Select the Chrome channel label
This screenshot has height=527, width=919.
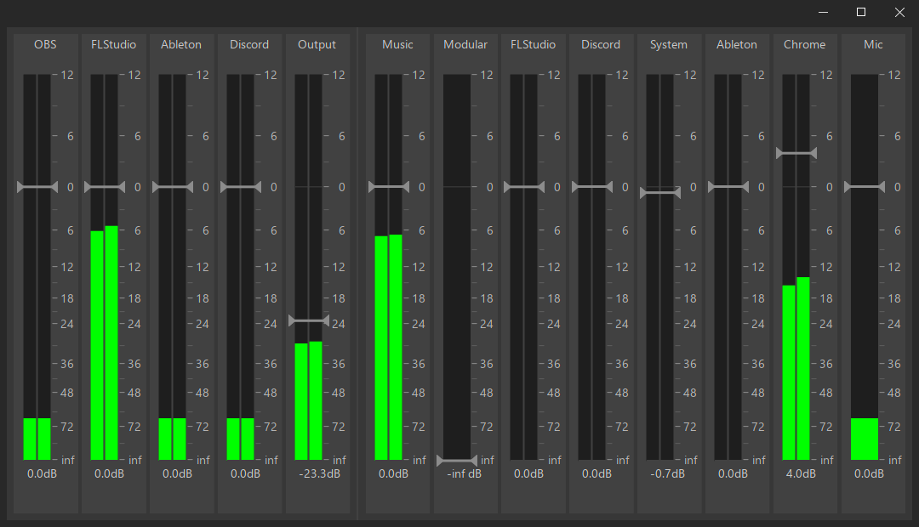[805, 45]
